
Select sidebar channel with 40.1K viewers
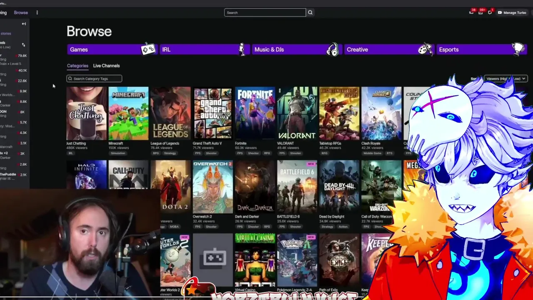(14, 72)
